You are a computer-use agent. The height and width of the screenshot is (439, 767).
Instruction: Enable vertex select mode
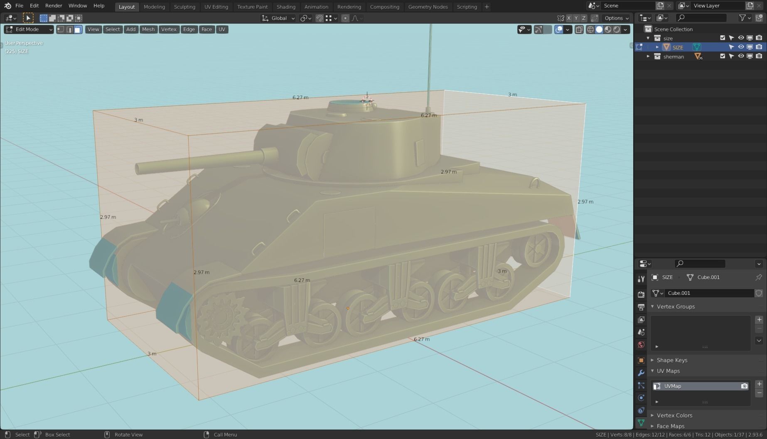(x=61, y=29)
